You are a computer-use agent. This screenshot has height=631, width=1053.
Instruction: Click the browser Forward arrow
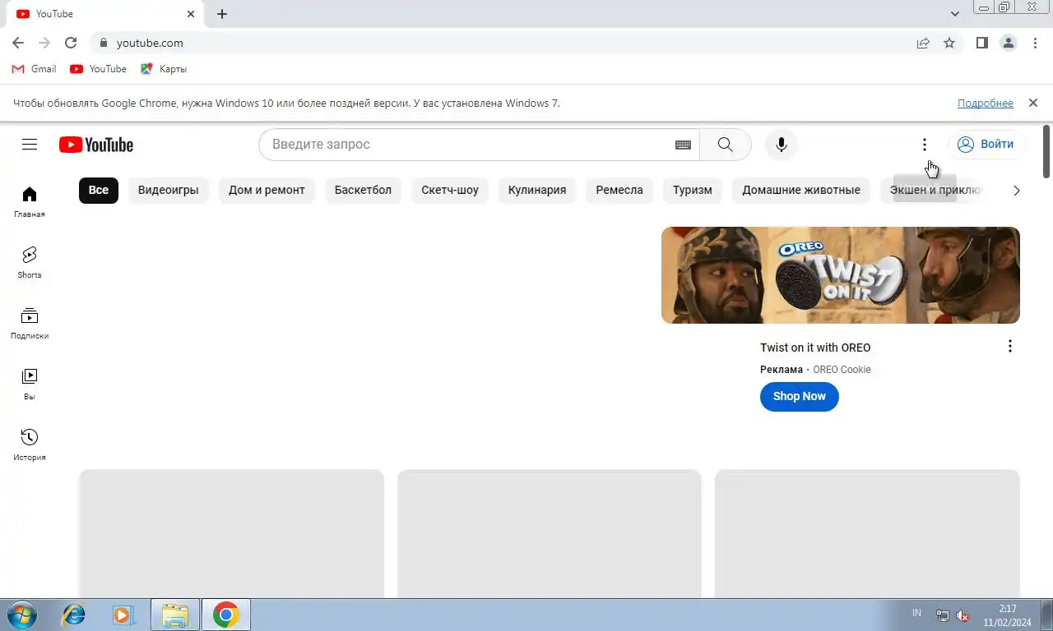click(x=44, y=43)
